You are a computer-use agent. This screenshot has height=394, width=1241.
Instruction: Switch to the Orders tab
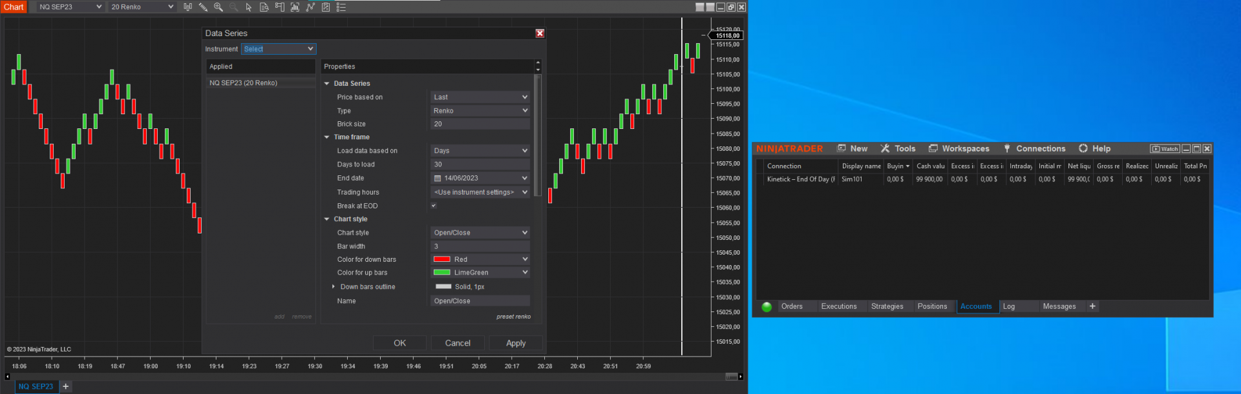[x=792, y=307]
